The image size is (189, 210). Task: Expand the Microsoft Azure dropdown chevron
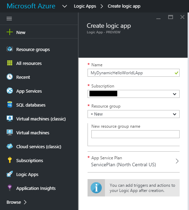click(65, 6)
